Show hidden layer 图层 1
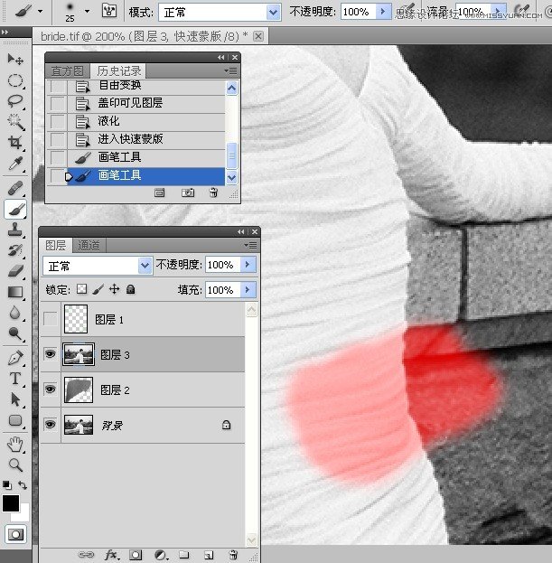The height and width of the screenshot is (563, 552). tap(51, 319)
